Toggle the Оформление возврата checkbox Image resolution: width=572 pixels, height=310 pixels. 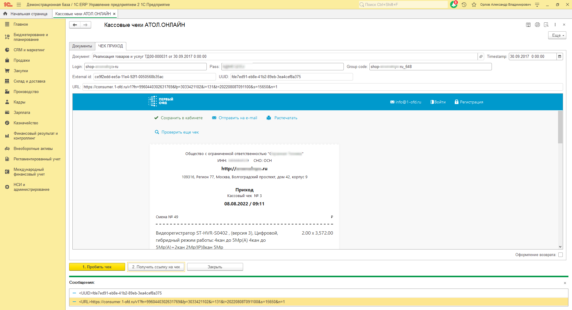pyautogui.click(x=560, y=255)
